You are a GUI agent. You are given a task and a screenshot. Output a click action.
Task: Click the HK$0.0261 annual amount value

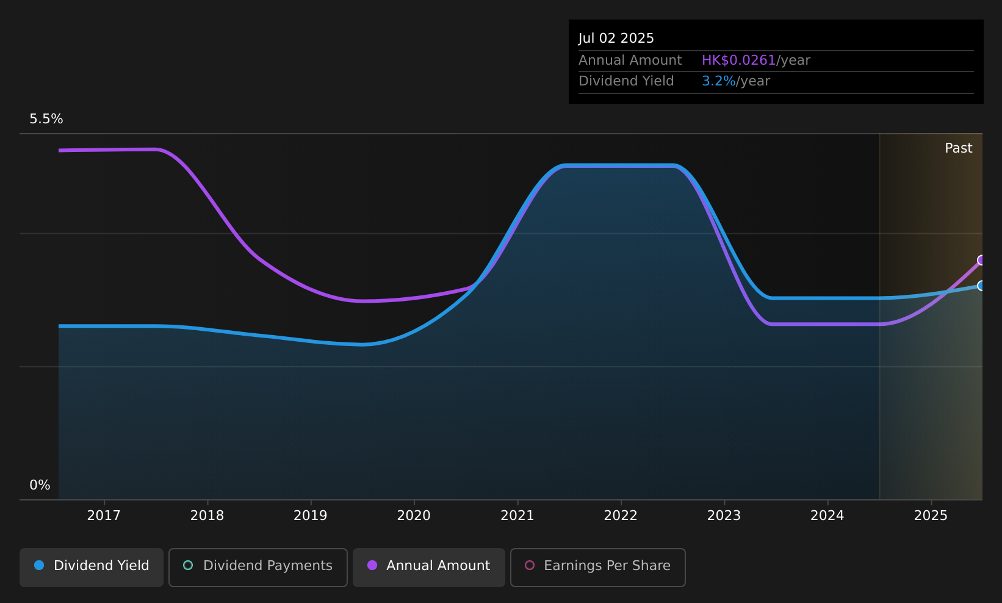738,60
